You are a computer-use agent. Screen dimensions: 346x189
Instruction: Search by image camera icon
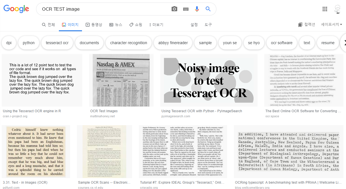pyautogui.click(x=174, y=9)
